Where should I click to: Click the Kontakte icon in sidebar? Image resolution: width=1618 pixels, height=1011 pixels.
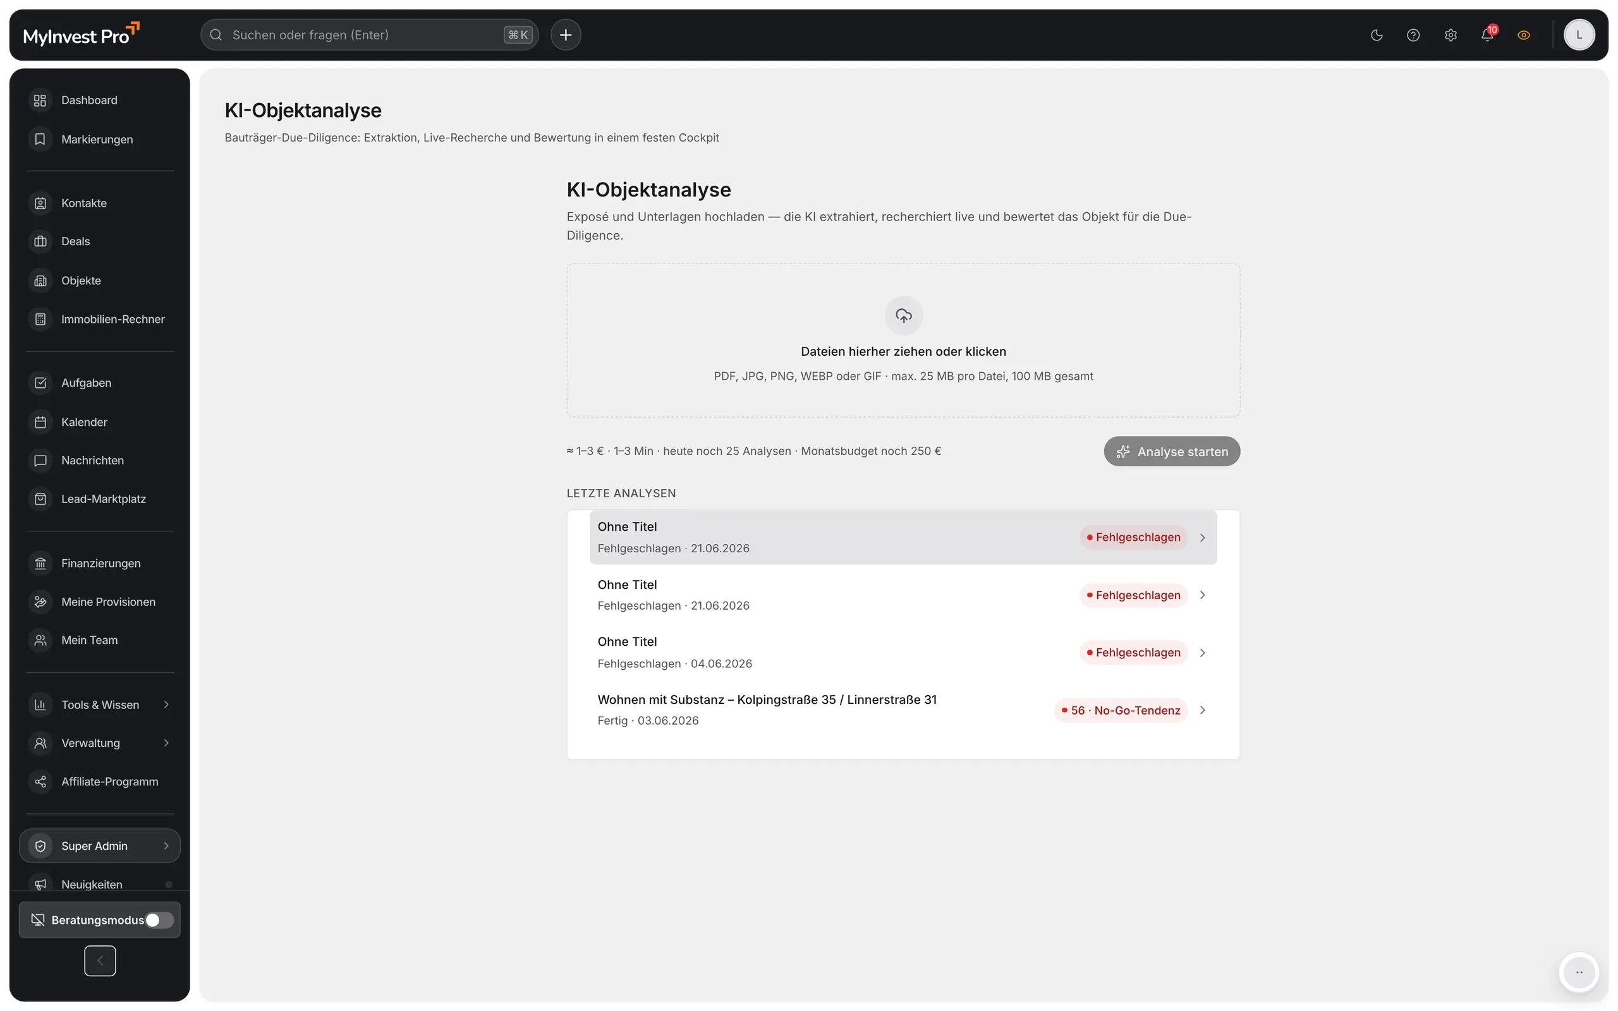(x=40, y=203)
